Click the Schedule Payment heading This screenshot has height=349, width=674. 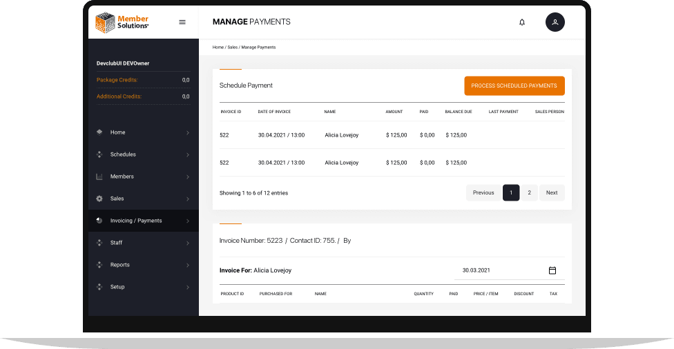(246, 86)
